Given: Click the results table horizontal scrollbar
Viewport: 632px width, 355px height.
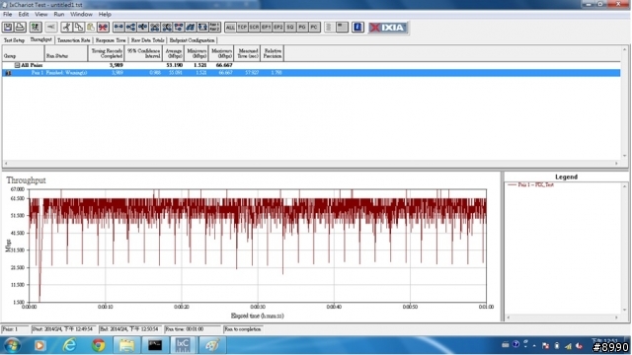Looking at the screenshot, I should click(311, 163).
